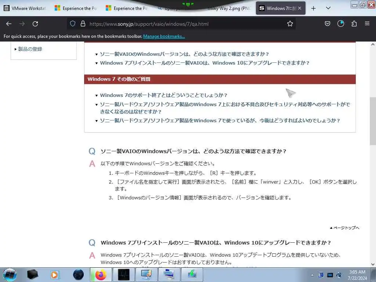Click the page scrollbar down arrow
The image size is (376, 282).
coord(373,264)
